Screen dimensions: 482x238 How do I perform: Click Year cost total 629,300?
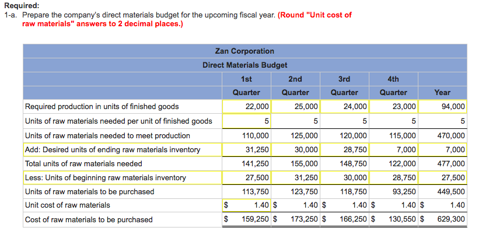click(x=451, y=219)
